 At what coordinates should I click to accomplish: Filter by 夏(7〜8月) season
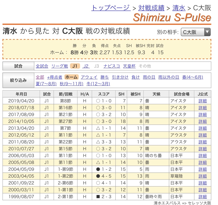[46, 84]
